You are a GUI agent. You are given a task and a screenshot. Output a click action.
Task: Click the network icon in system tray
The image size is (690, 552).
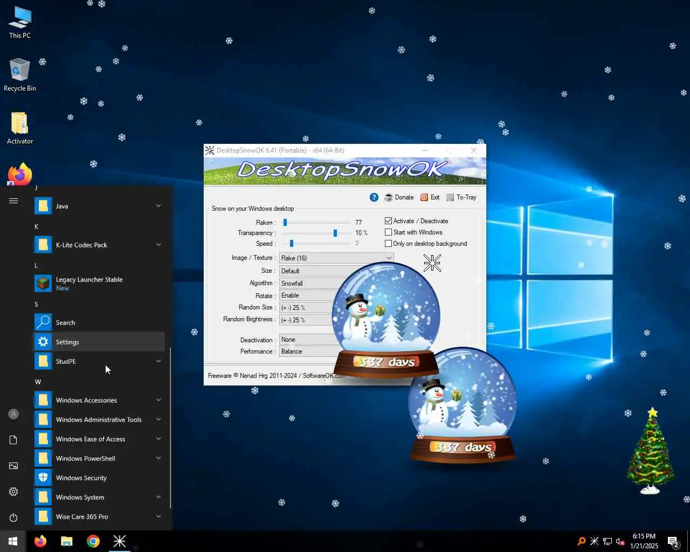608,541
